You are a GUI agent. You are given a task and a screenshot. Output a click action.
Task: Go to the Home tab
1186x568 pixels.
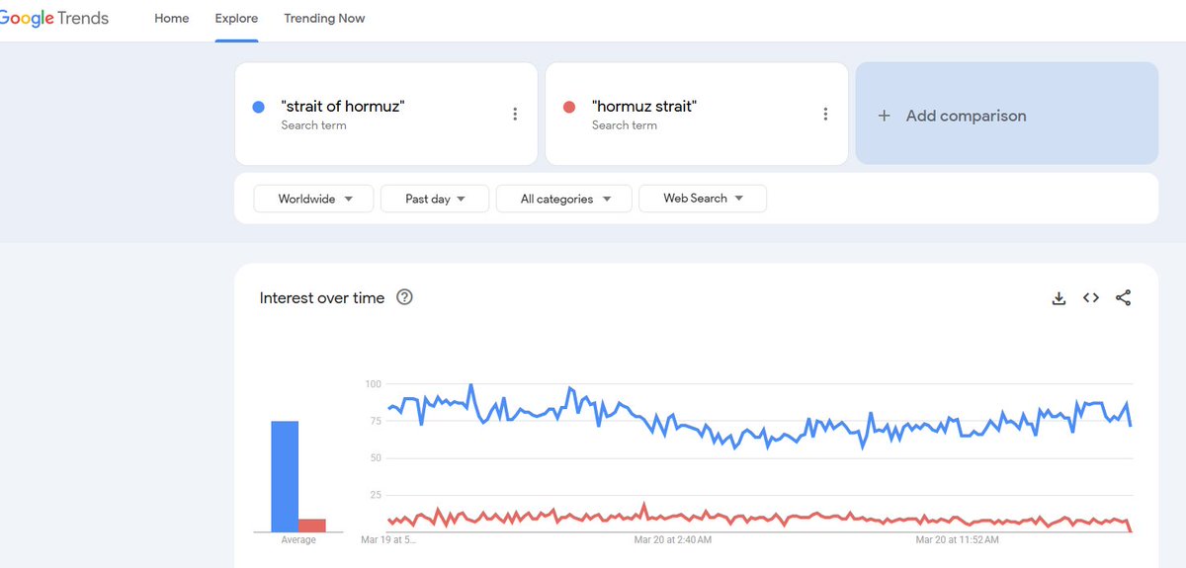[171, 19]
